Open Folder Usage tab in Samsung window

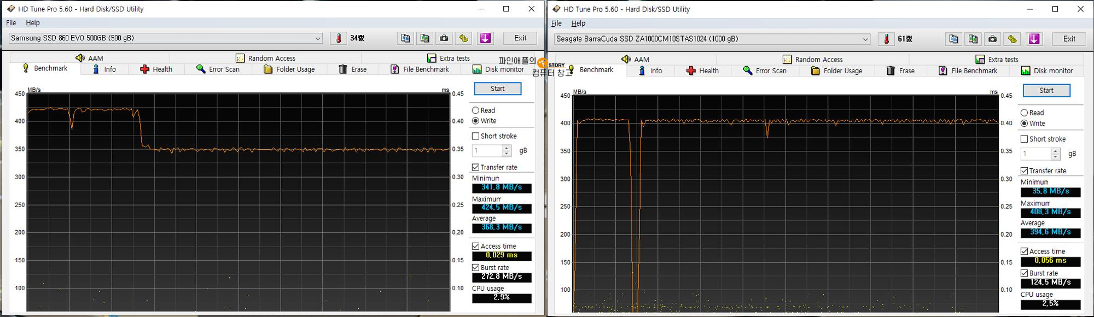289,69
